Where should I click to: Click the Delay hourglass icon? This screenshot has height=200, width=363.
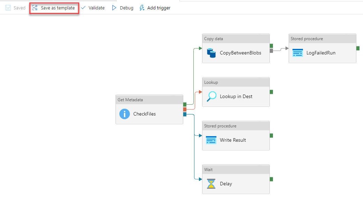point(211,184)
